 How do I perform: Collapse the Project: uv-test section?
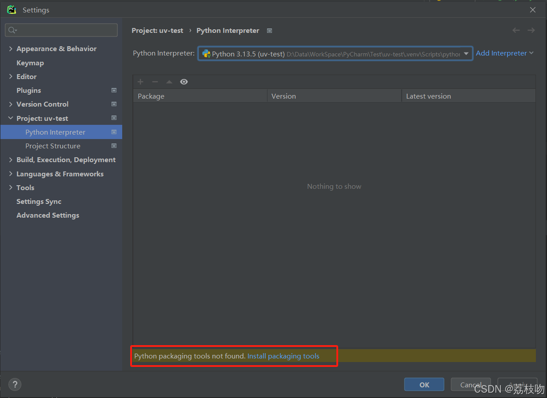point(11,118)
